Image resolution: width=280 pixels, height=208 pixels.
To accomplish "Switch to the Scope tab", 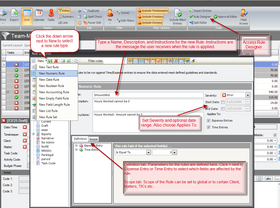I will coord(93,139).
